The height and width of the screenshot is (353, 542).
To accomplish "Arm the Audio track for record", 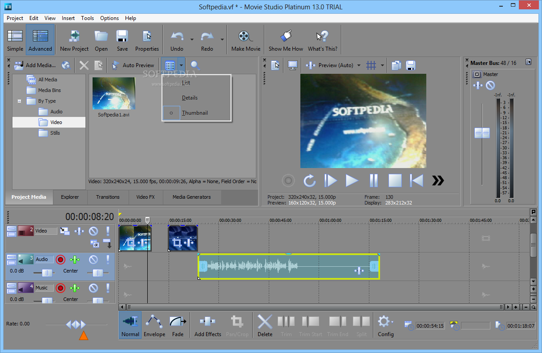I will click(x=61, y=260).
